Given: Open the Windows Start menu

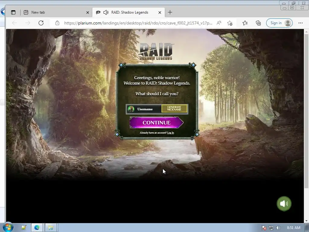Looking at the screenshot, I should coord(8,227).
